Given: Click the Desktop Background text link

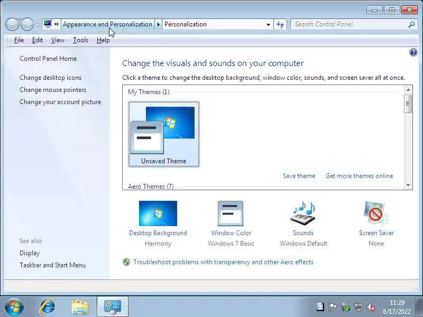Looking at the screenshot, I should [x=158, y=233].
